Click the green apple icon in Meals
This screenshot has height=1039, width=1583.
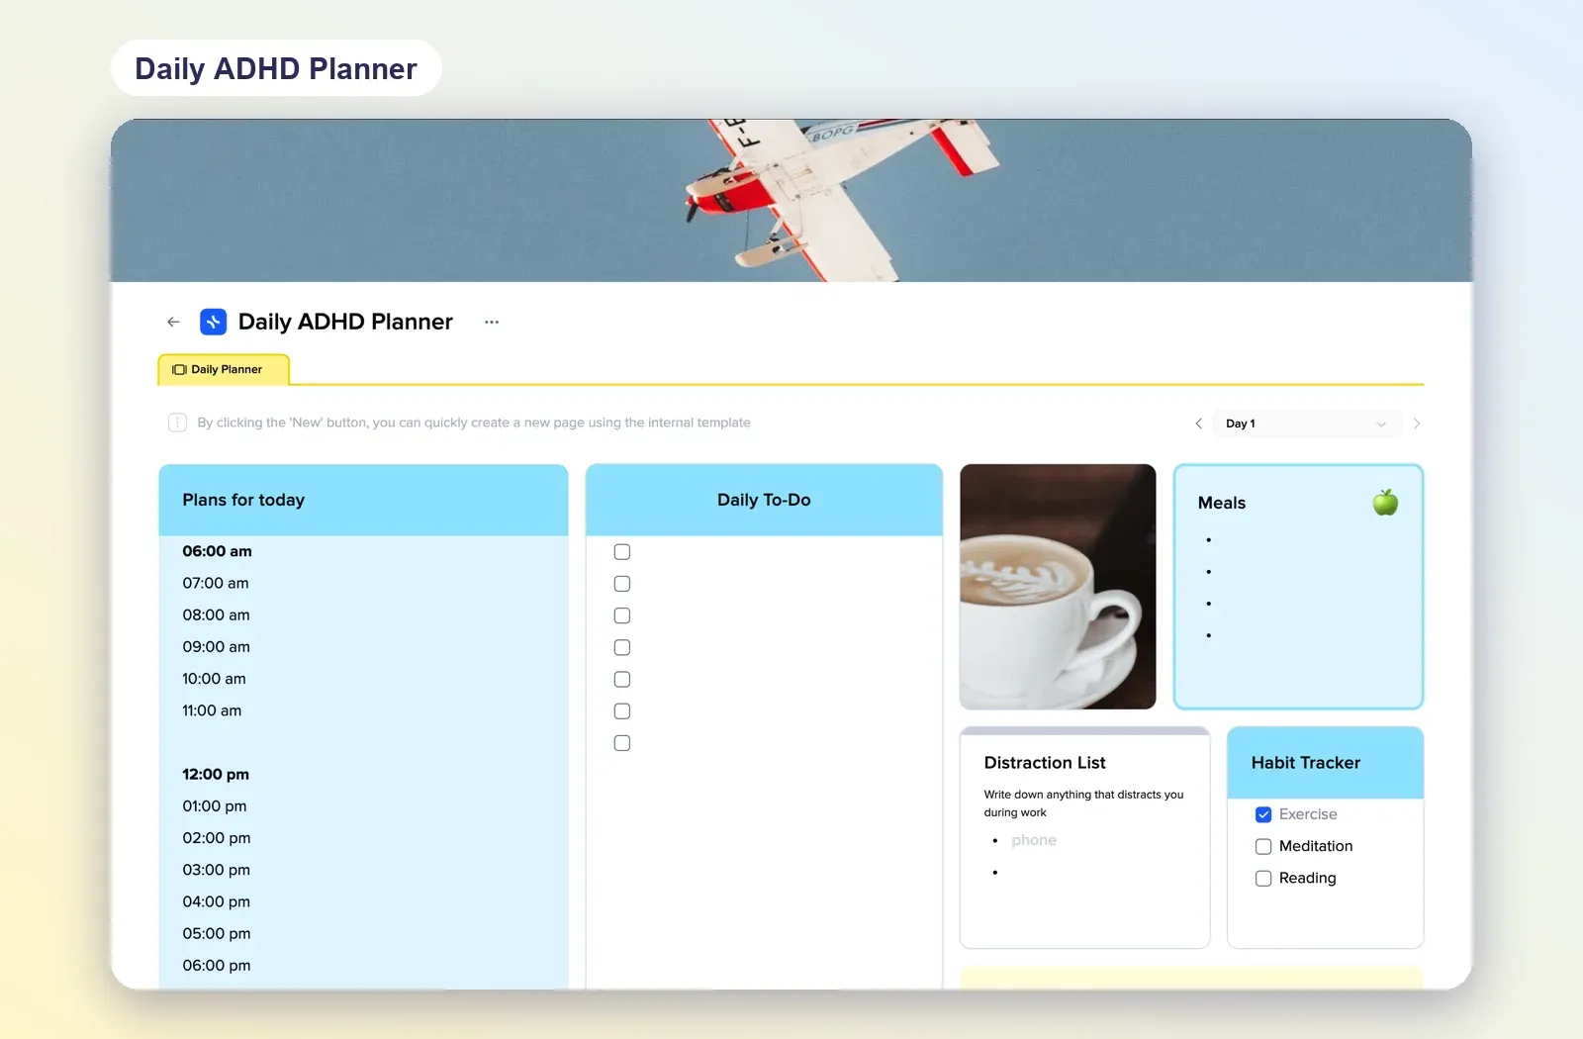[x=1385, y=502]
